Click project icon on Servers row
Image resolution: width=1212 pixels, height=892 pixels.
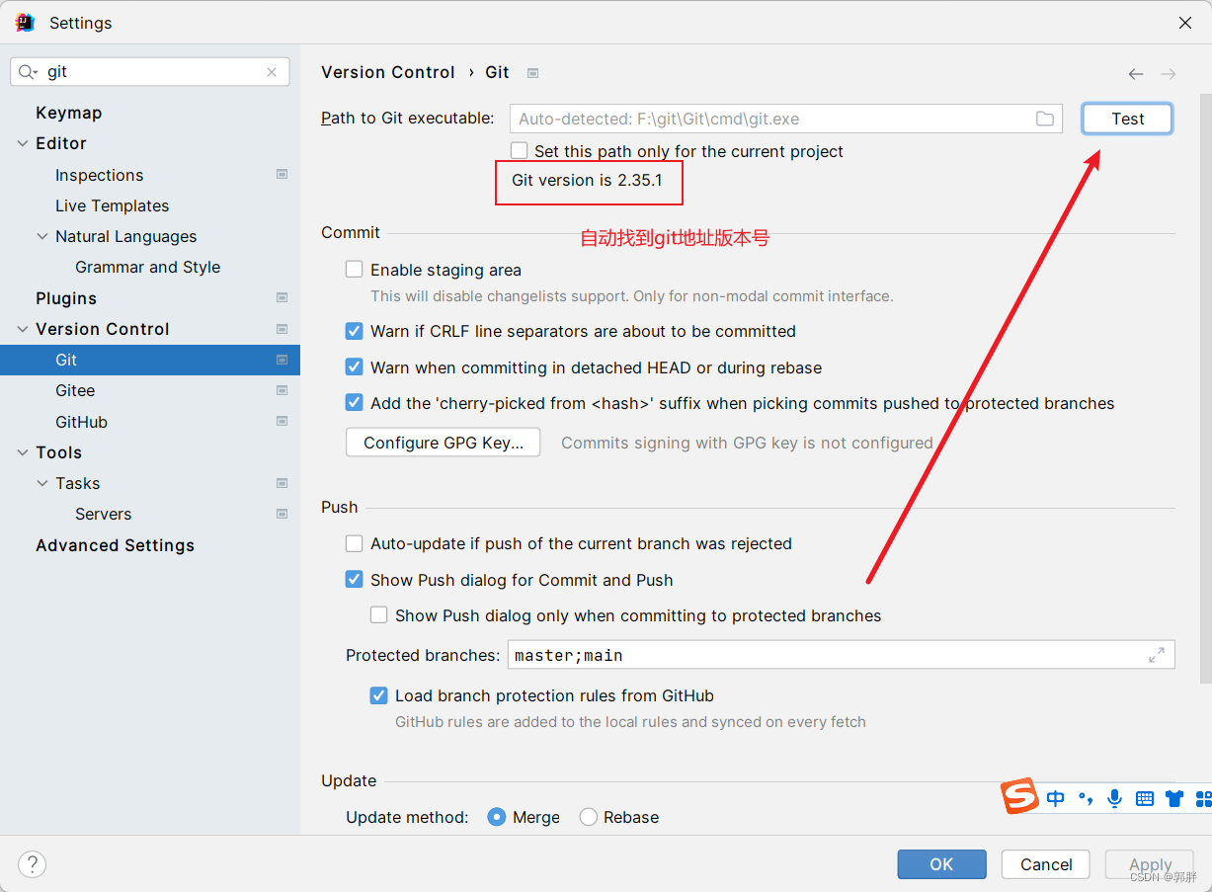[x=283, y=514]
